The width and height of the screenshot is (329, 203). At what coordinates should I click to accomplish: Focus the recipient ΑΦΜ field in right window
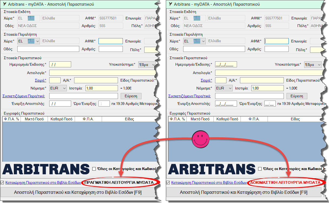coord(276,41)
